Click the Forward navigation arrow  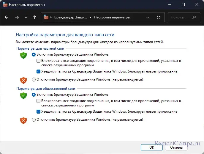(x=17, y=17)
